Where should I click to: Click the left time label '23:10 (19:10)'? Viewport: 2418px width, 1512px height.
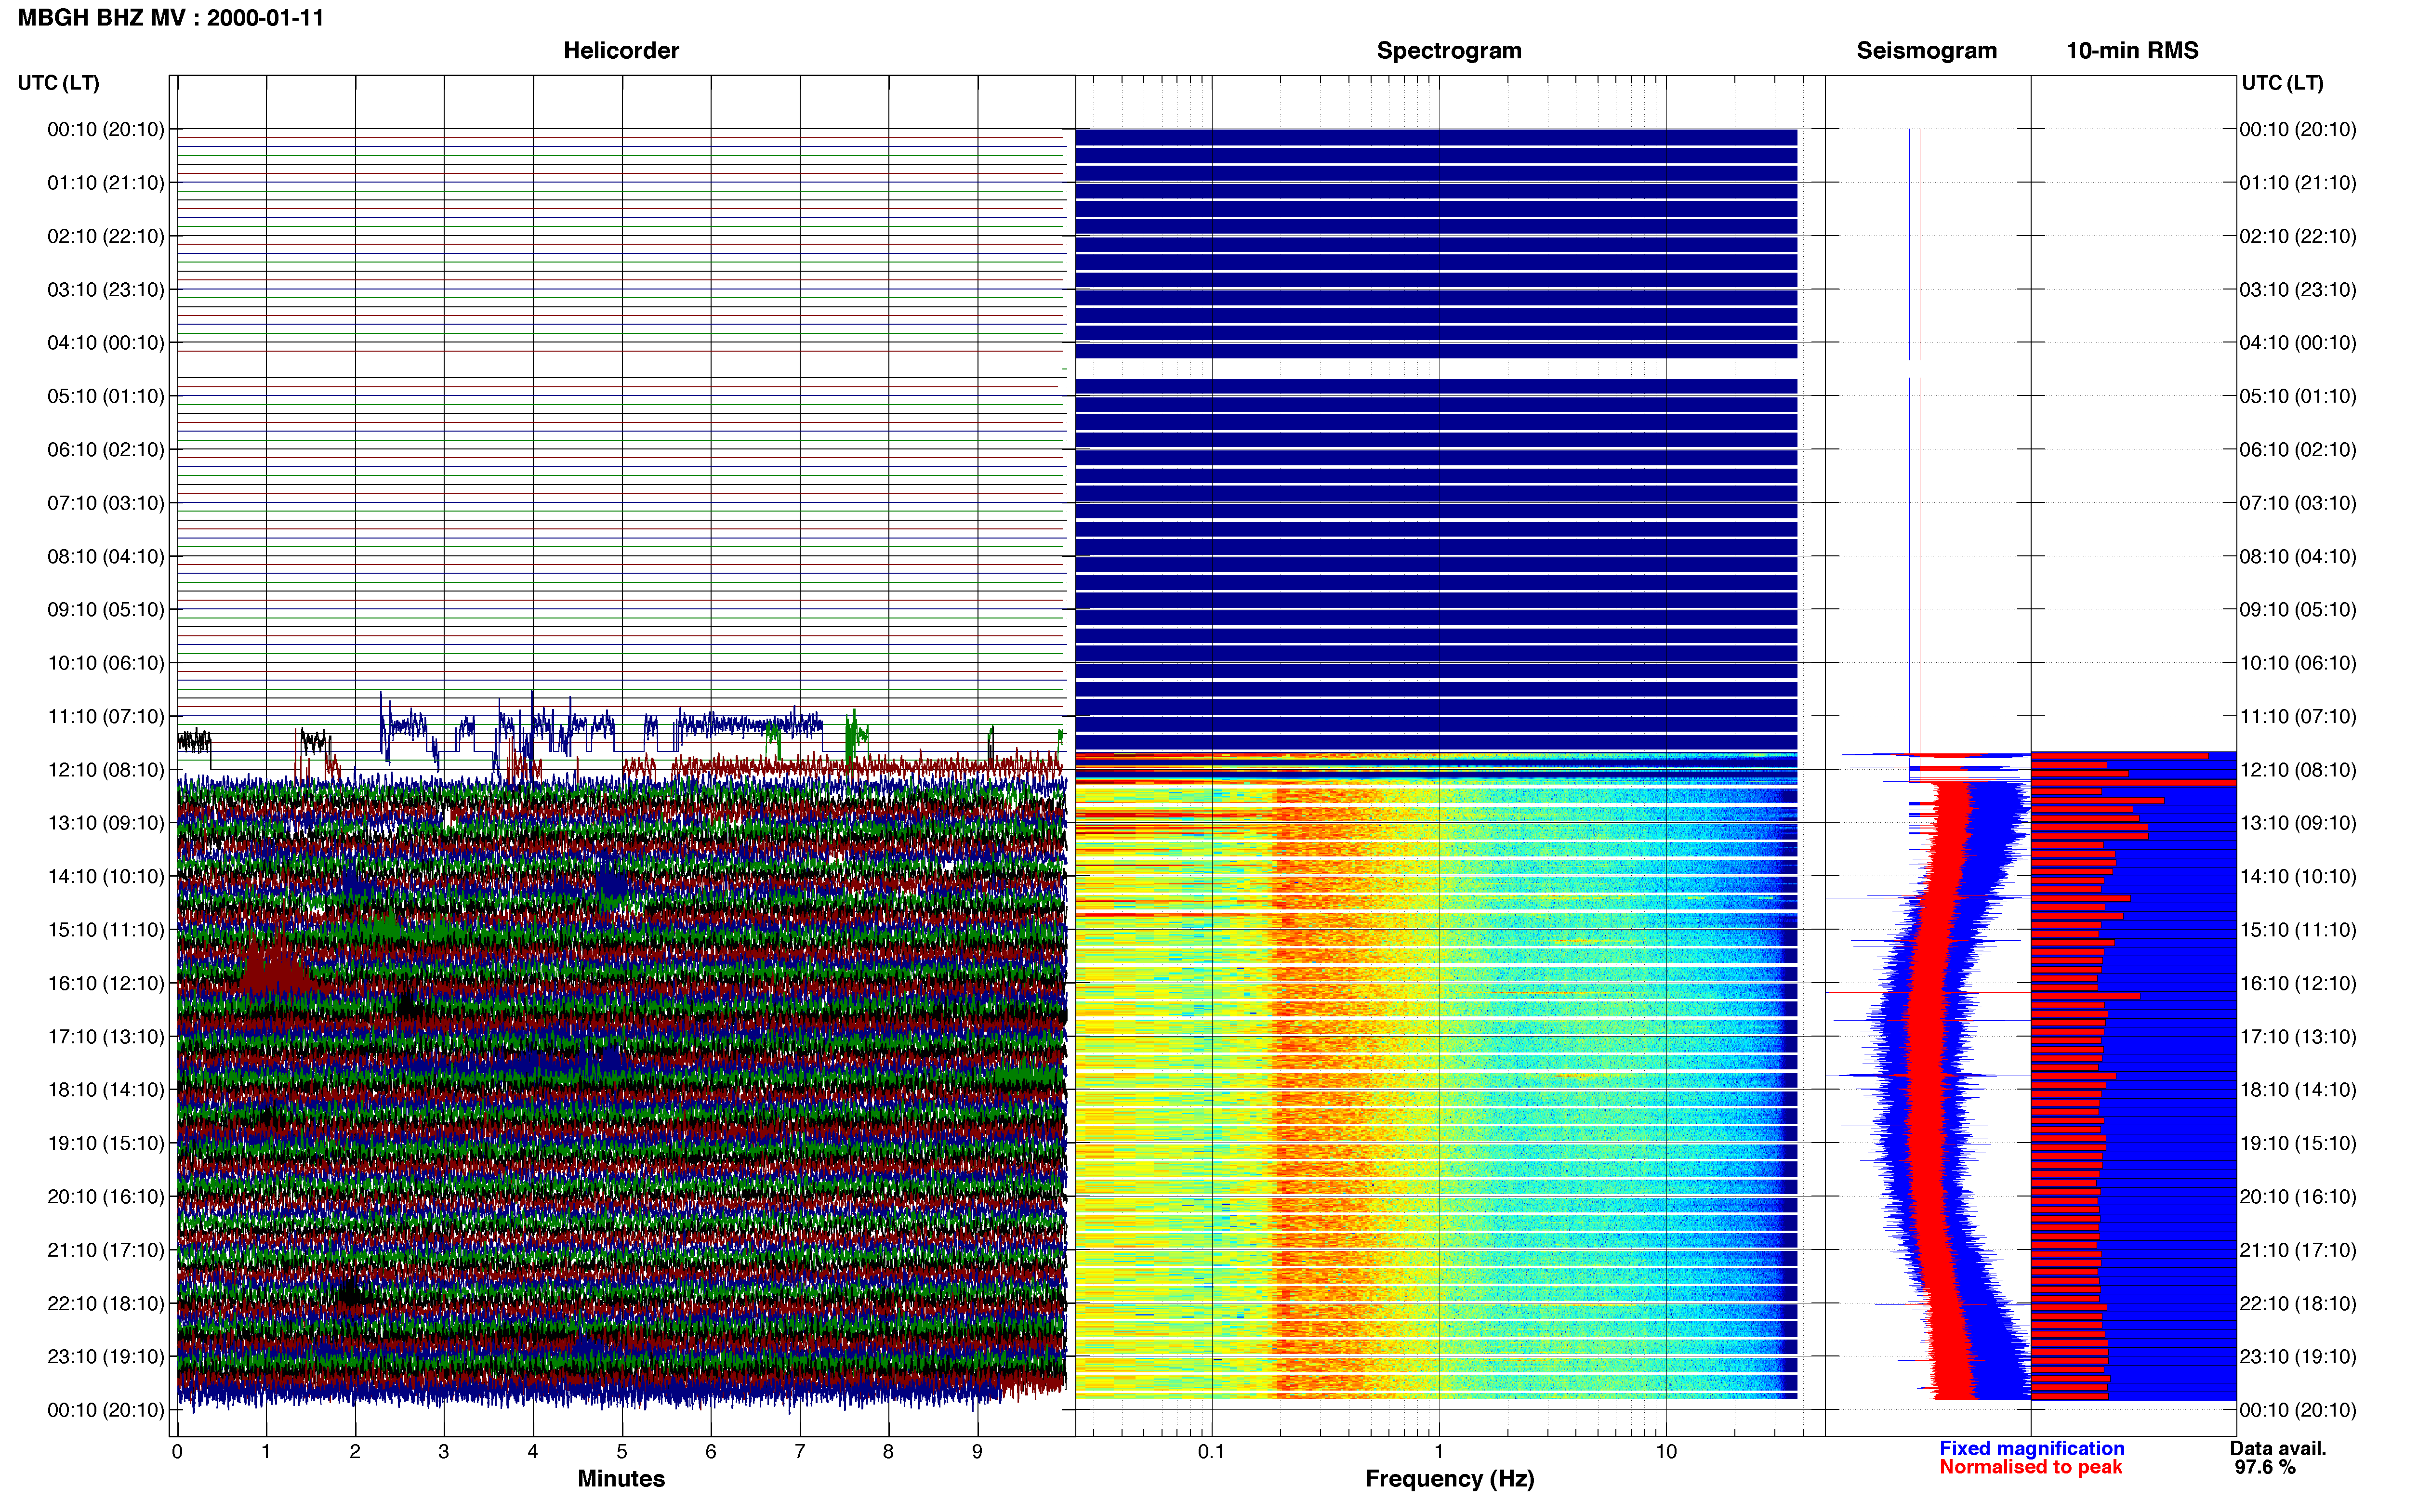pyautogui.click(x=106, y=1357)
